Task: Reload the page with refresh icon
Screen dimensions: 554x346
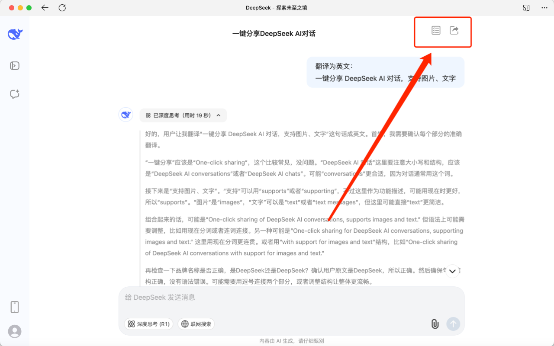Action: click(62, 8)
